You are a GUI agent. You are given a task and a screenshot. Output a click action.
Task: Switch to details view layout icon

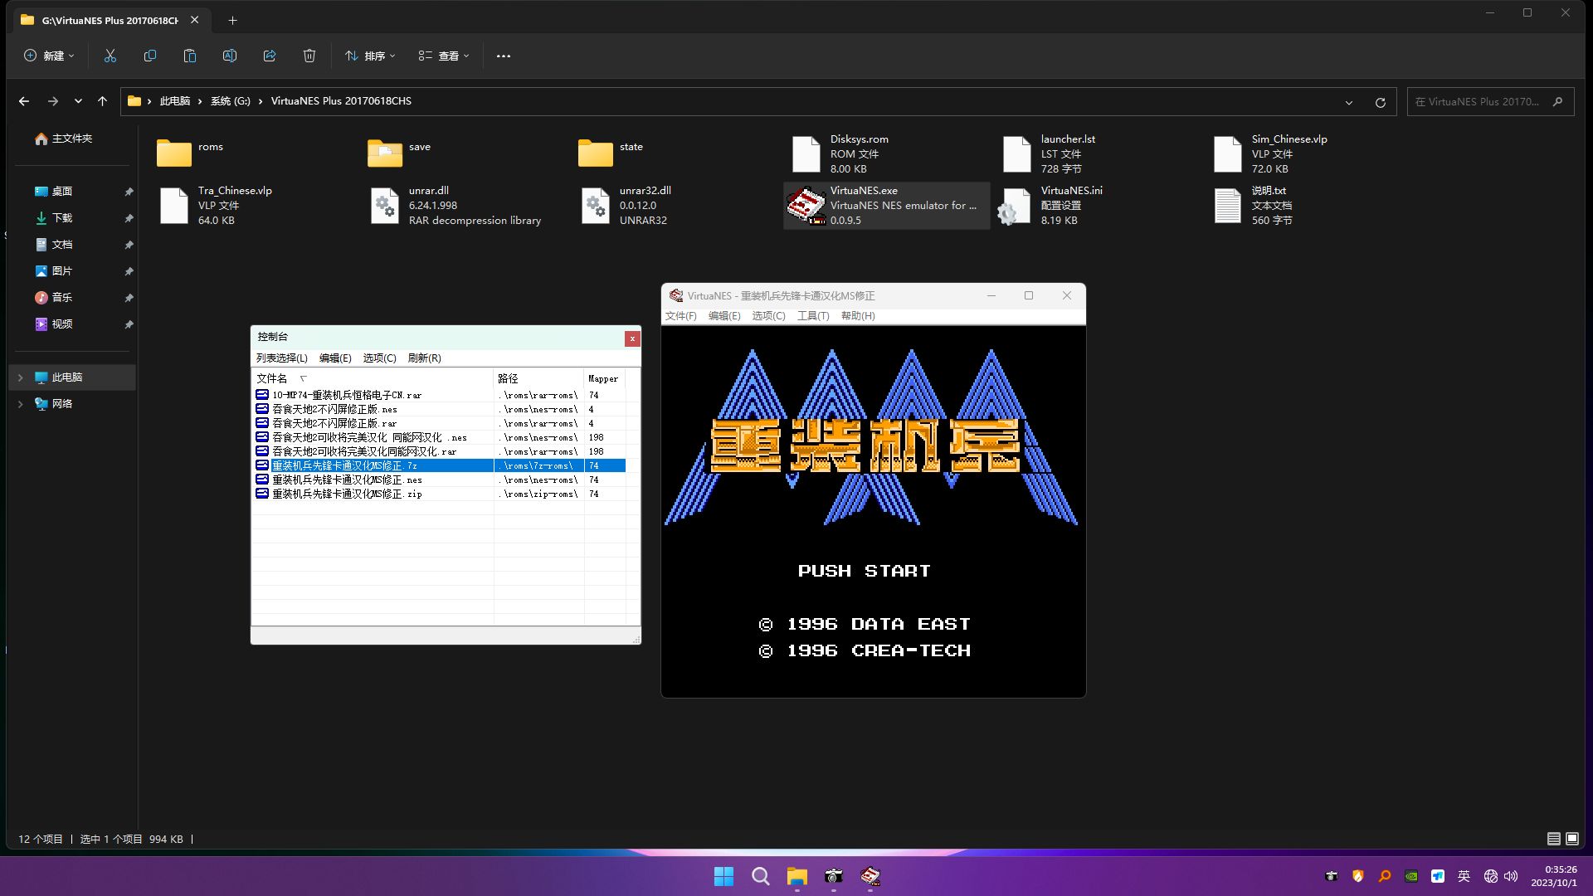pos(1554,839)
